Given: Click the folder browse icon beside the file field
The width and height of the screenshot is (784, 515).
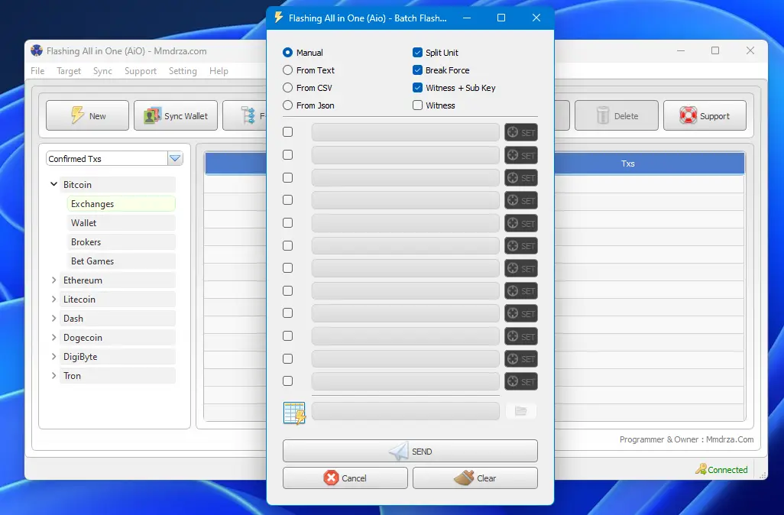Looking at the screenshot, I should coord(520,411).
